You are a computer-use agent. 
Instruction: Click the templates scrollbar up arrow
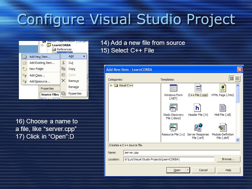point(238,85)
